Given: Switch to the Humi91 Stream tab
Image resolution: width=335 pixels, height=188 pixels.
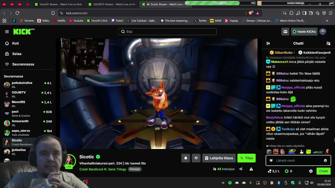Looking at the screenshot, I should click(x=58, y=4).
